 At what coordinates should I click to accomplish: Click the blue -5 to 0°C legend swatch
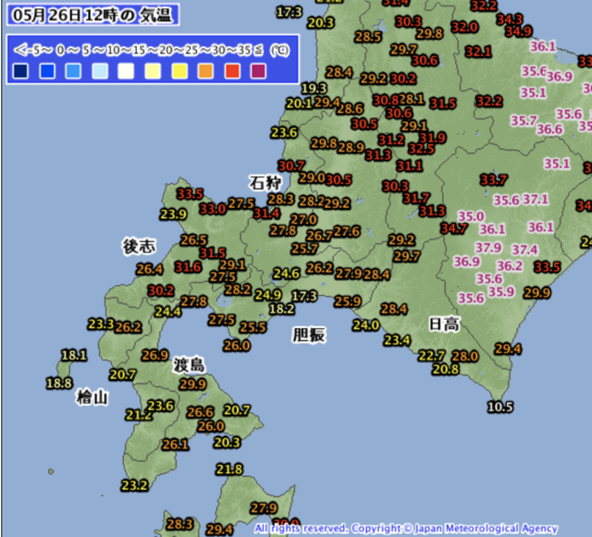(47, 71)
